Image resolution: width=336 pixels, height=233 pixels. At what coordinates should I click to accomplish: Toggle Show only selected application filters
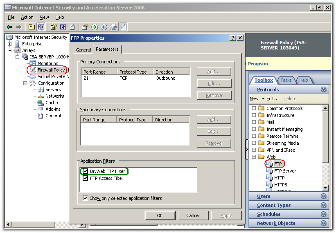[85, 198]
